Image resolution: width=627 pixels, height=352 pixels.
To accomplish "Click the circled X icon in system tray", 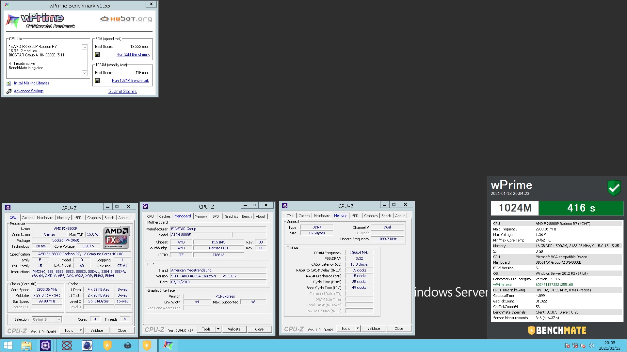I will coord(592,345).
